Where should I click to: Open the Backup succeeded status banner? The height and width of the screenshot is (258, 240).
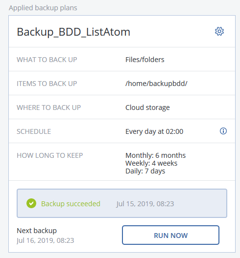tap(122, 203)
